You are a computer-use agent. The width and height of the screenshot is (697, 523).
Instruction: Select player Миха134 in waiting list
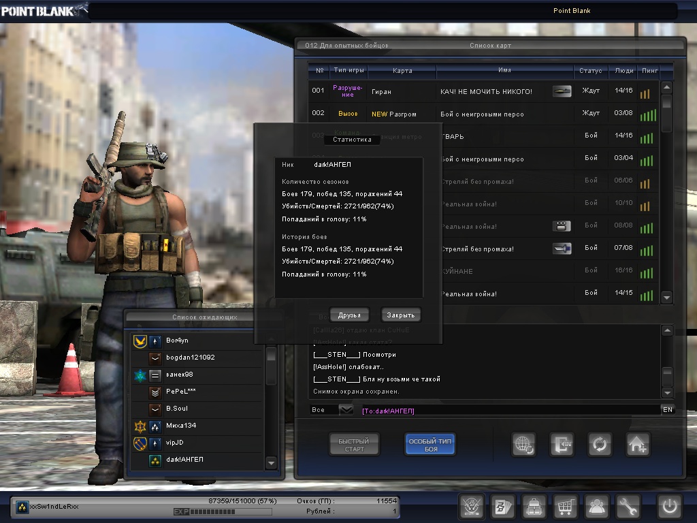click(x=197, y=426)
